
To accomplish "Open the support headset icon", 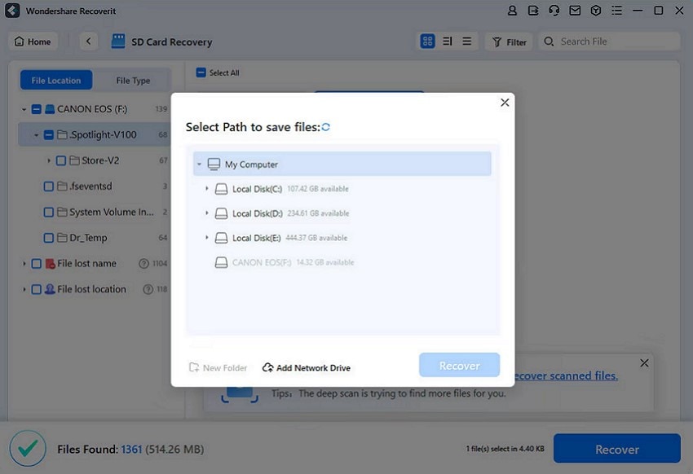I will [x=554, y=11].
